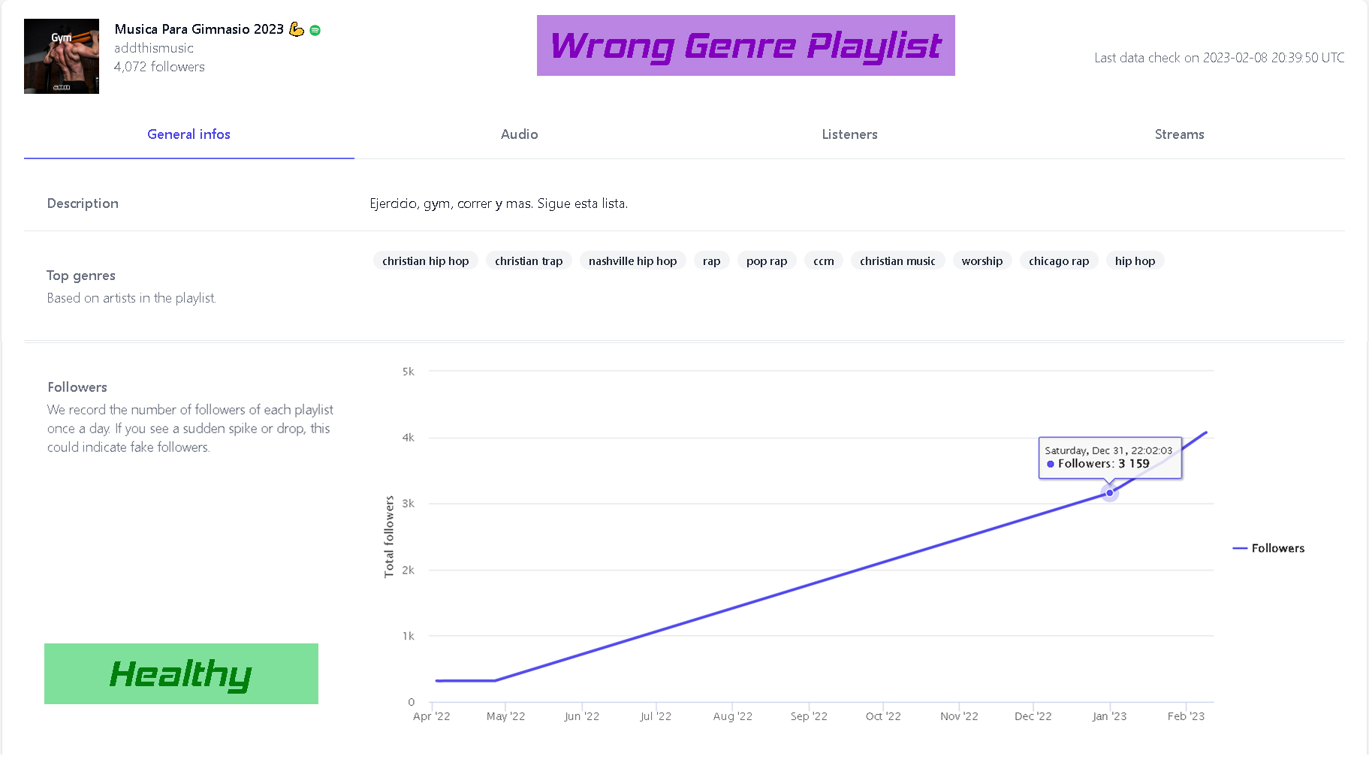Click the addthismusic owner link

[154, 48]
